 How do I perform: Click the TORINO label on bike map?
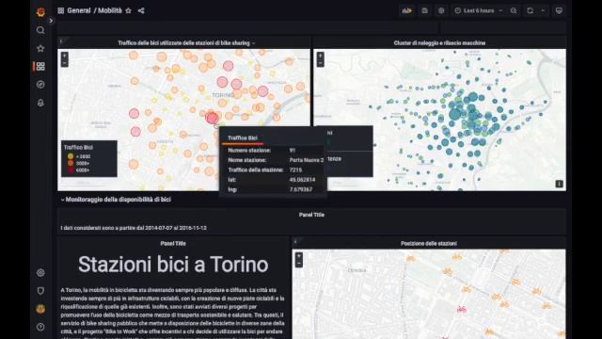coord(223,95)
